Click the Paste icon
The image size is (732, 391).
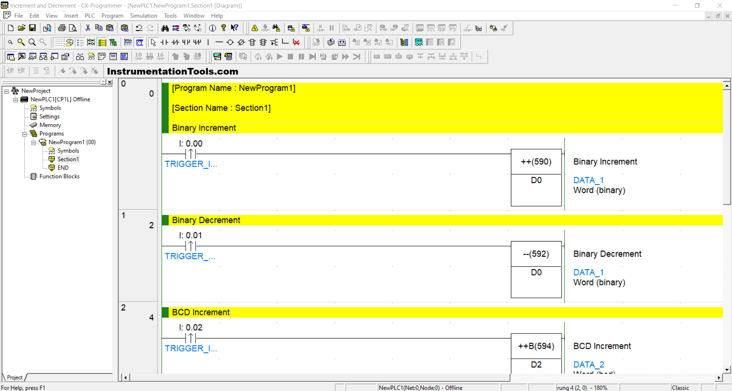coord(110,28)
